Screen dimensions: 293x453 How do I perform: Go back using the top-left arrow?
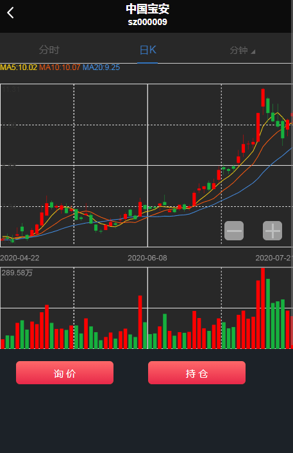pyautogui.click(x=10, y=13)
